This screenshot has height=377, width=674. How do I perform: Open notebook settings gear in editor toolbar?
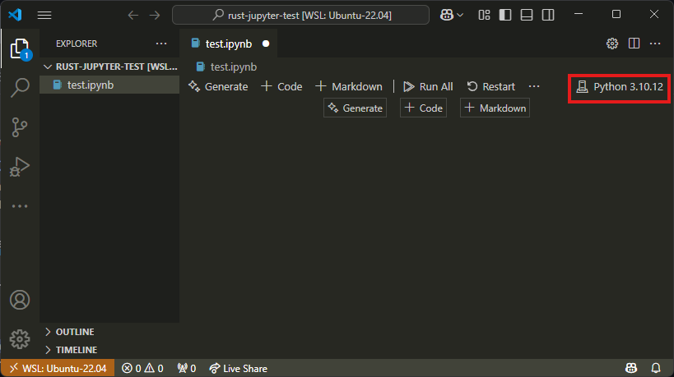(612, 44)
